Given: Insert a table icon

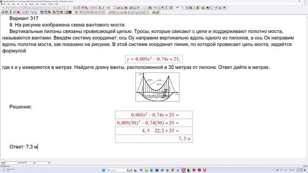Looking at the screenshot, I should click(171, 8).
